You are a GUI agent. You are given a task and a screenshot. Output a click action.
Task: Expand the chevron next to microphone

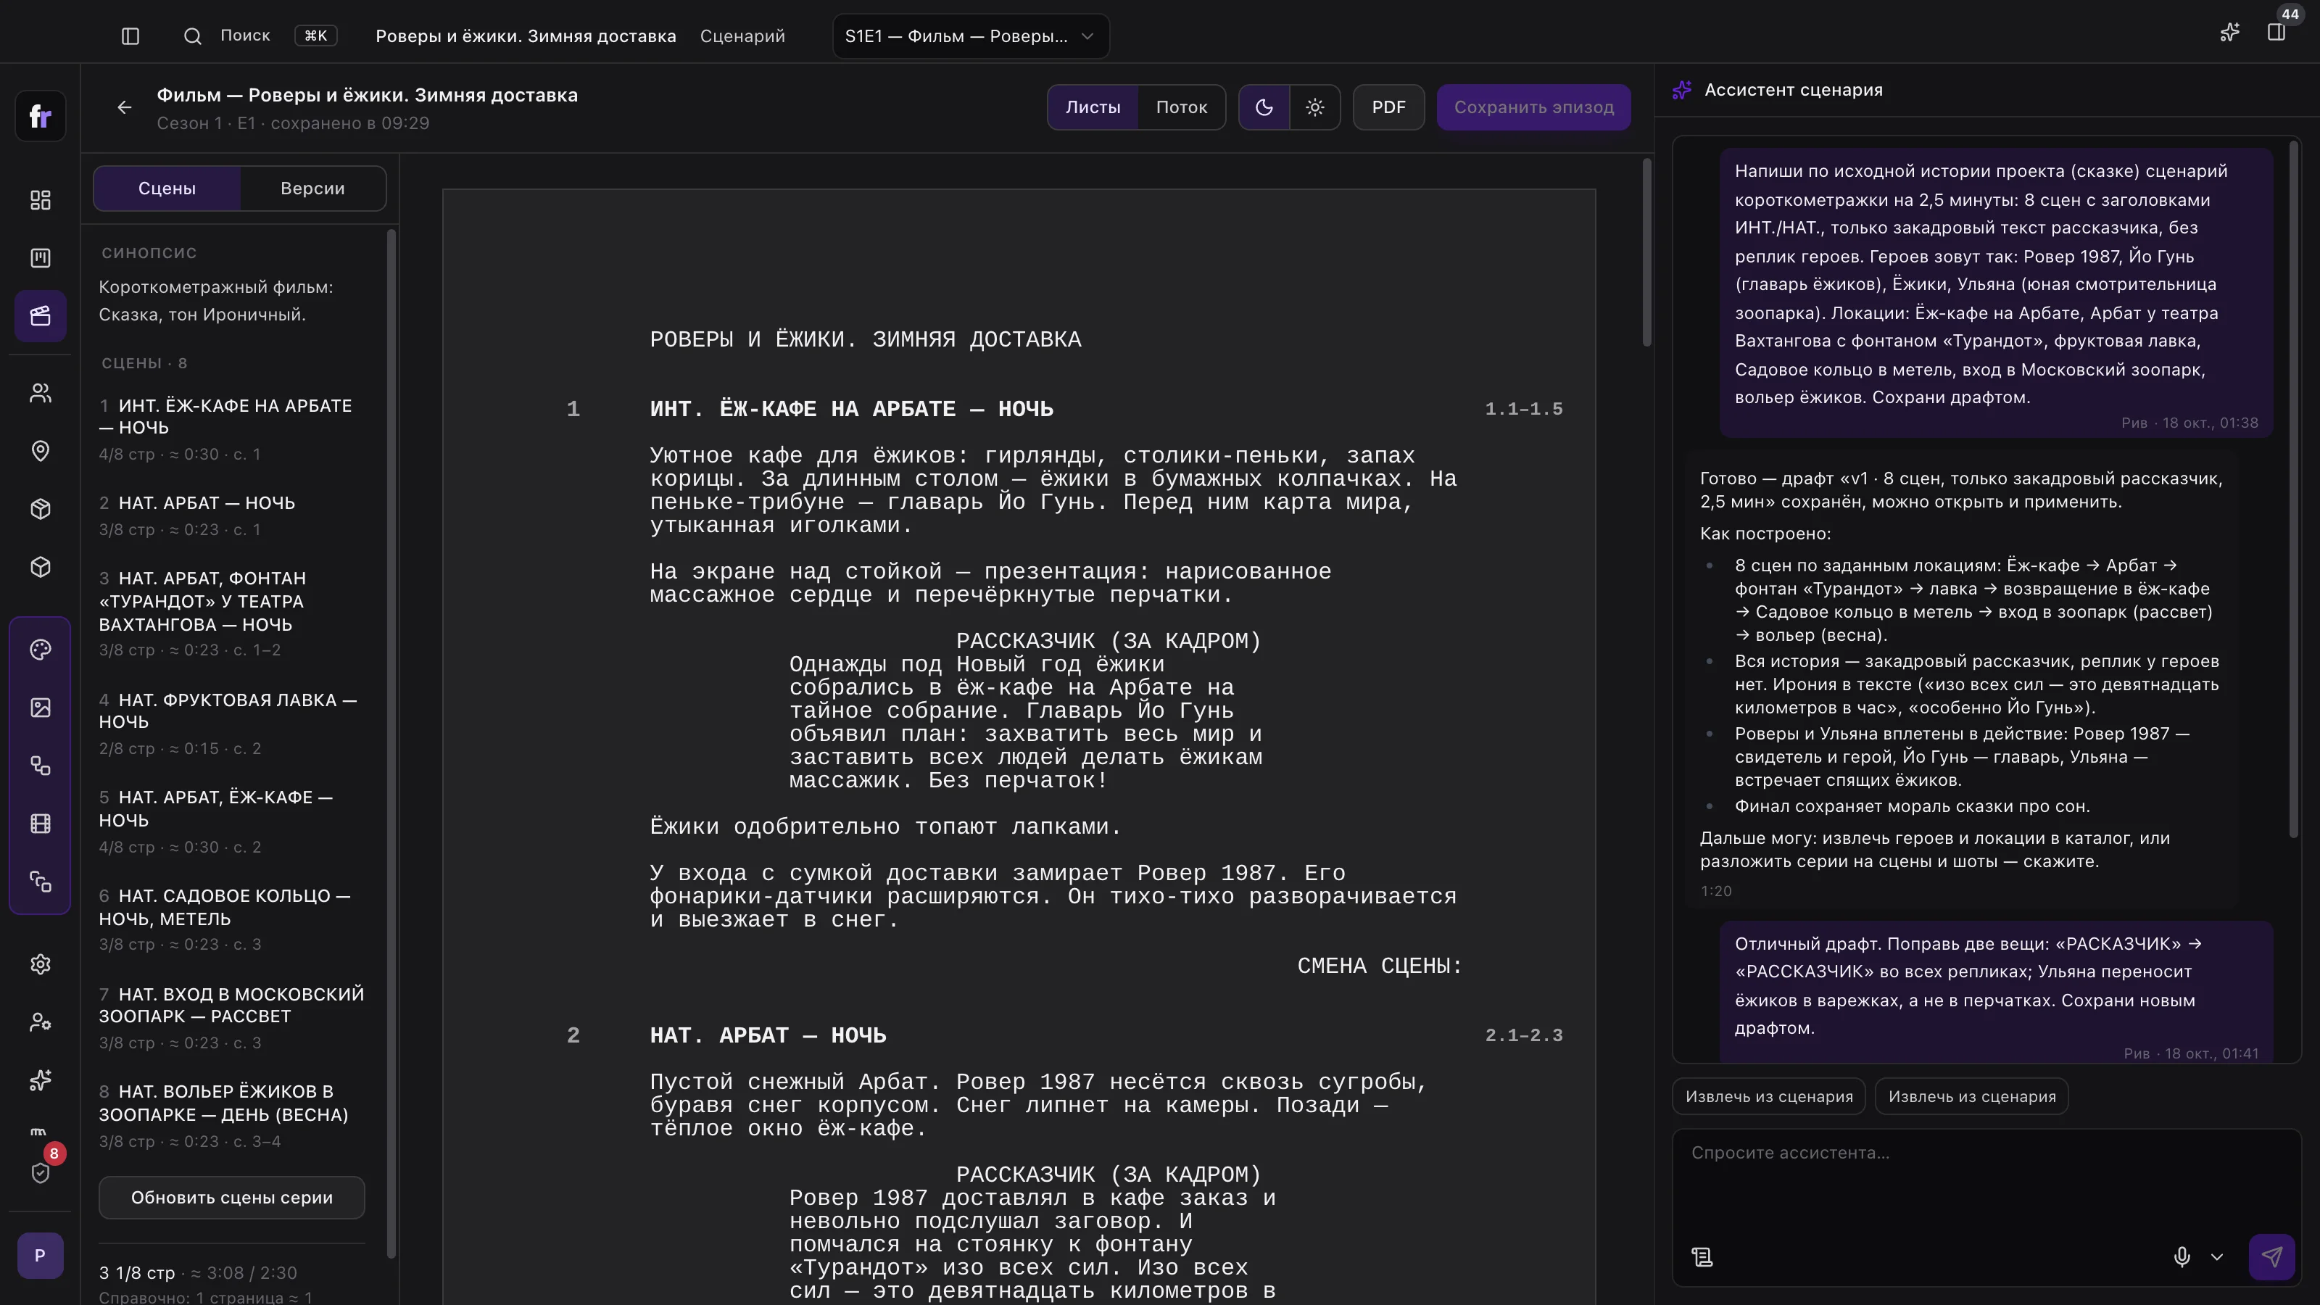pos(2216,1256)
